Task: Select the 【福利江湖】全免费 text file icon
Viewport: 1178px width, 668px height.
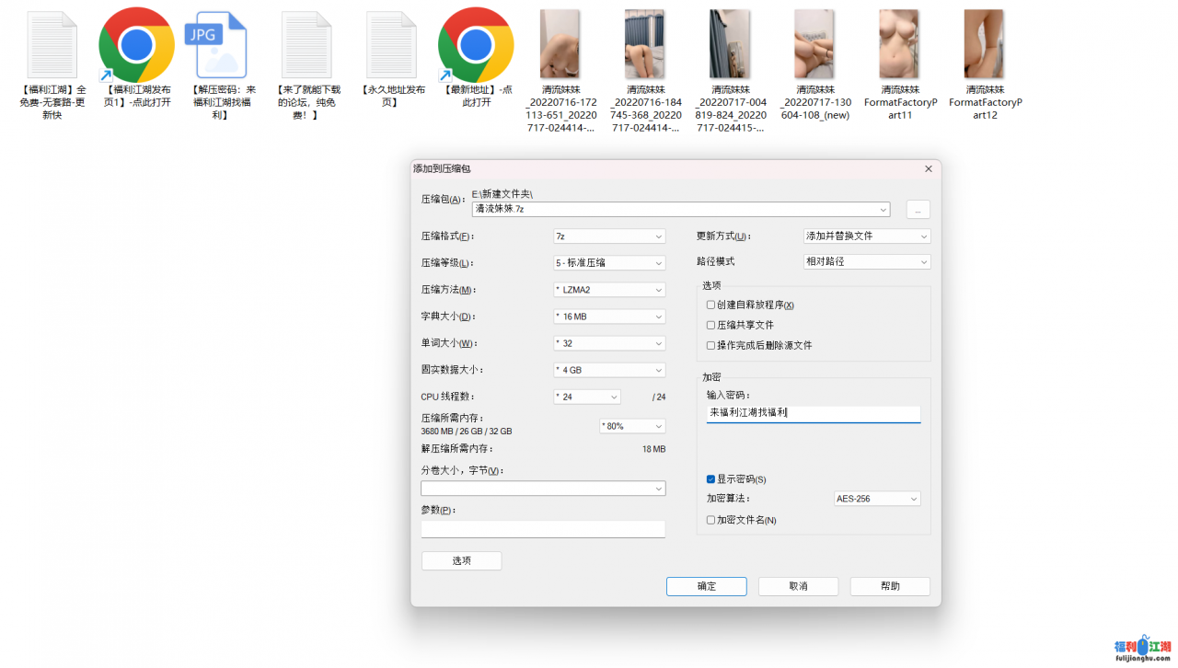Action: (x=52, y=45)
